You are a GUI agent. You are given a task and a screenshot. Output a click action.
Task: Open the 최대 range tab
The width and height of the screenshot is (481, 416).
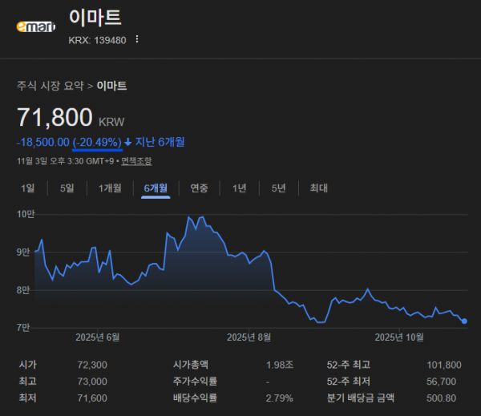tap(318, 188)
